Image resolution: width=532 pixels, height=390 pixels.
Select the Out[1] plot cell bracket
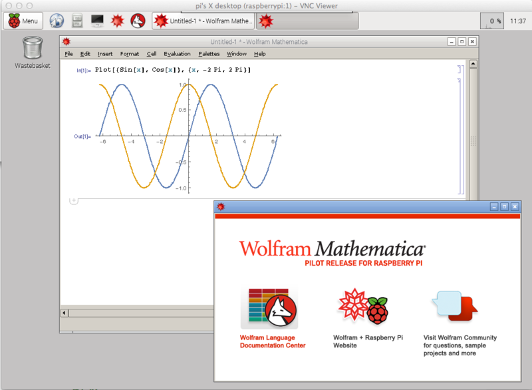[x=460, y=136]
